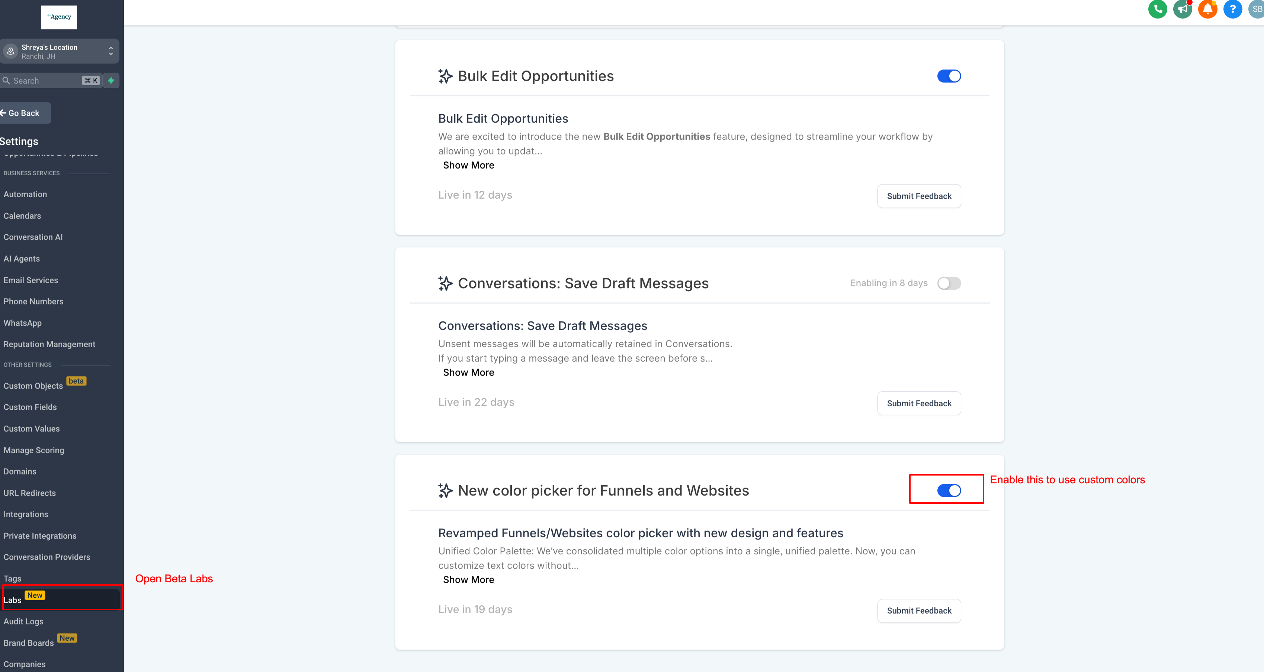This screenshot has height=672, width=1264.
Task: Open the megaphone announcements icon
Action: click(1183, 9)
